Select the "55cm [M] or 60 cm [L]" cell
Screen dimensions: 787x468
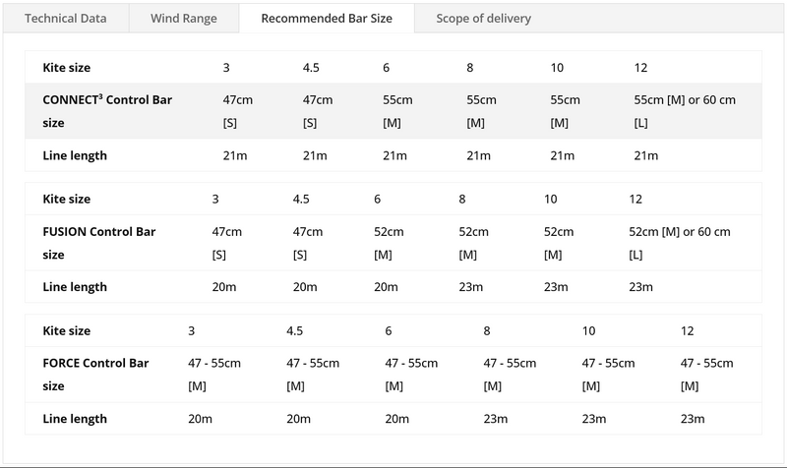686,111
